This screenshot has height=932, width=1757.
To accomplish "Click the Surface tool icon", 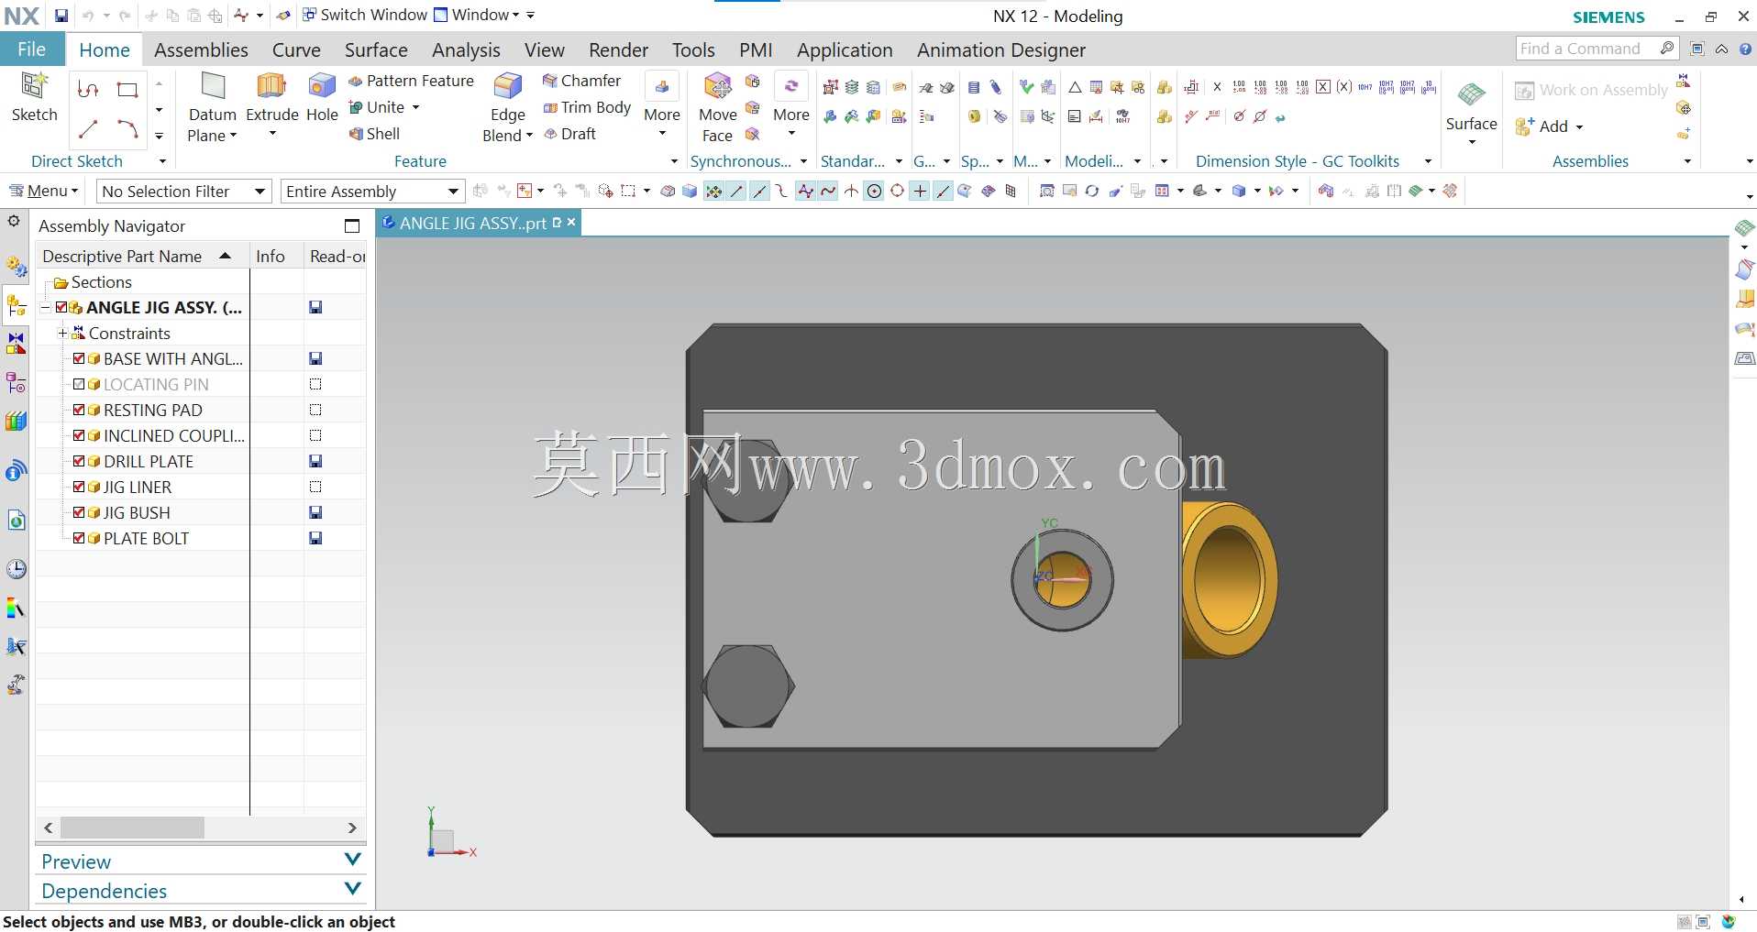I will 1471,94.
